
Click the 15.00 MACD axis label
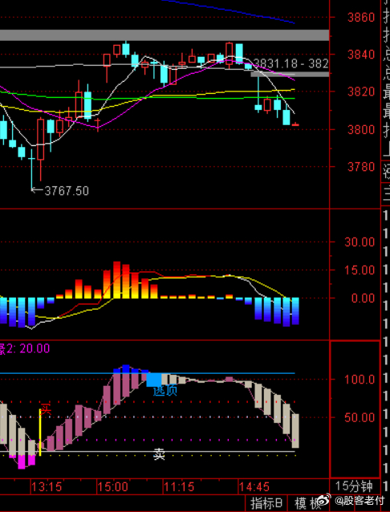click(360, 270)
